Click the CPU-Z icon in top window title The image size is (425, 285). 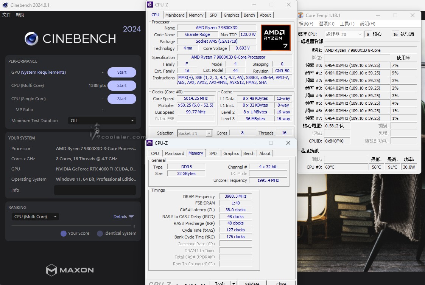pos(150,5)
